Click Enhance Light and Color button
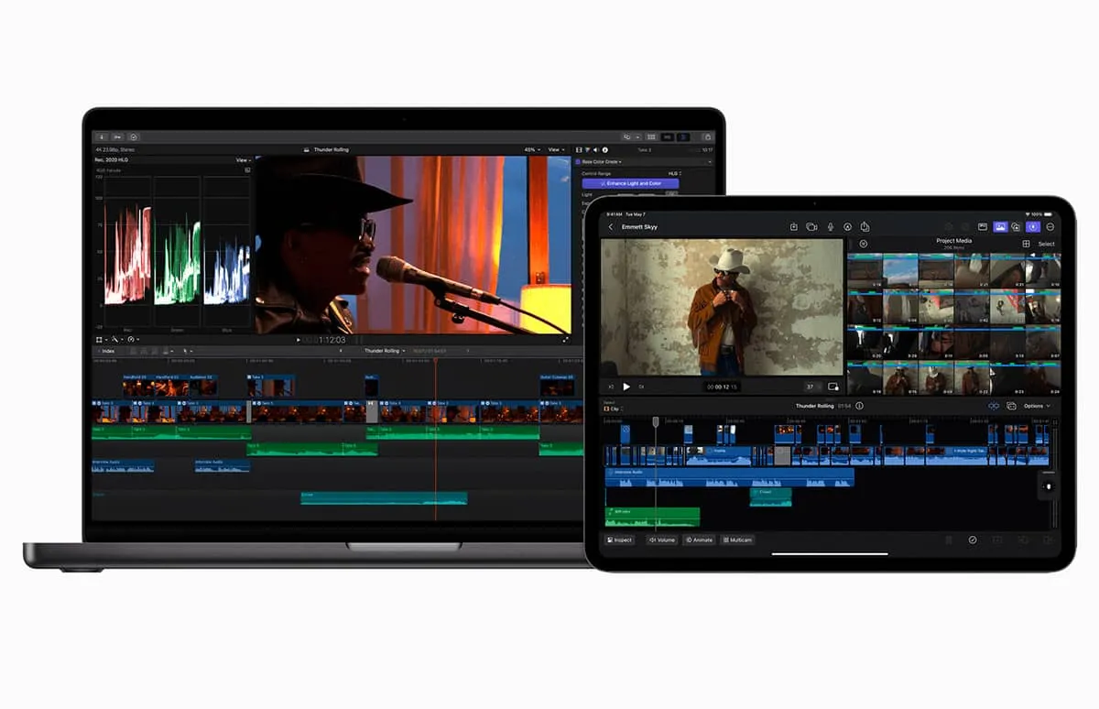This screenshot has height=709, width=1099. (x=630, y=183)
